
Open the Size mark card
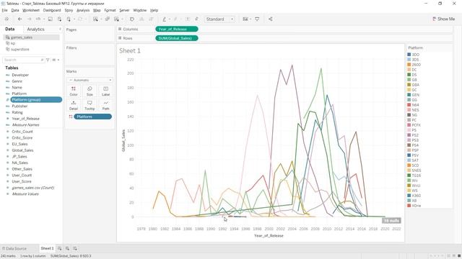click(90, 91)
